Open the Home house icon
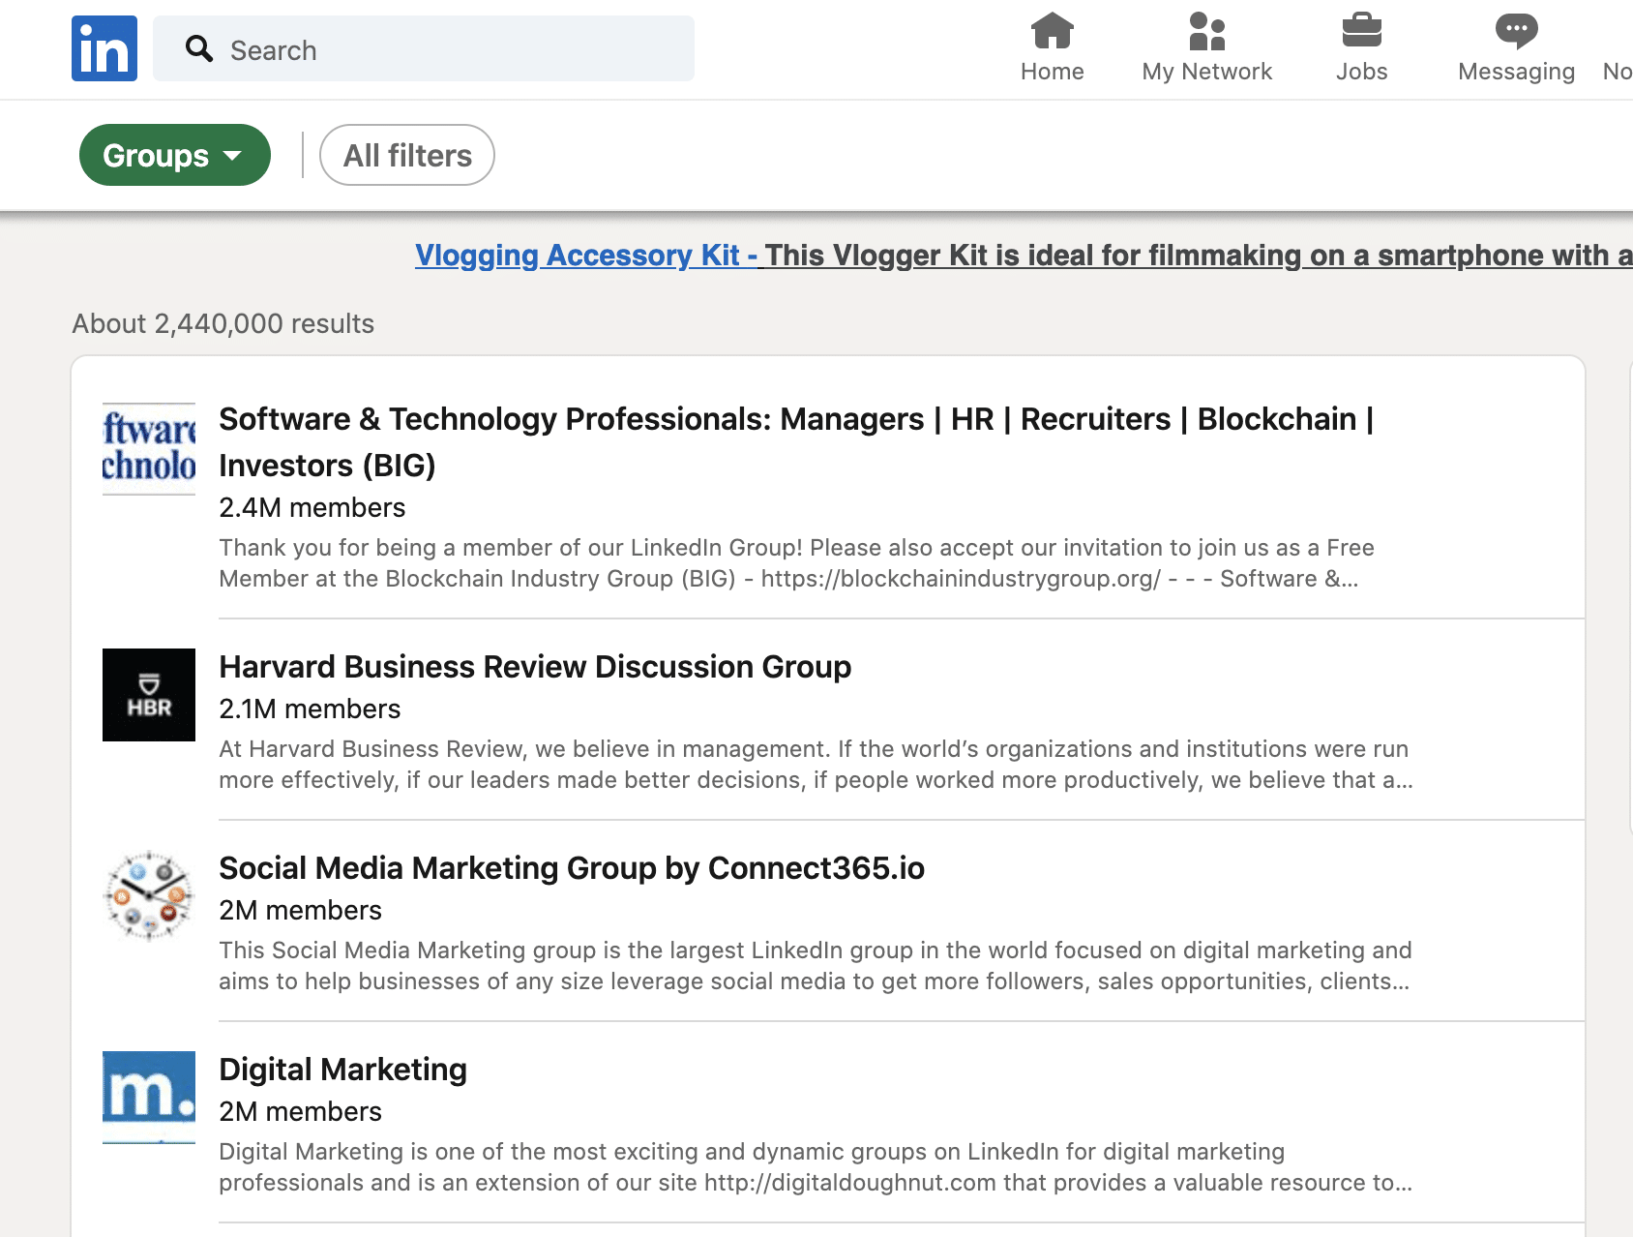Viewport: 1633px width, 1237px height. click(x=1052, y=30)
